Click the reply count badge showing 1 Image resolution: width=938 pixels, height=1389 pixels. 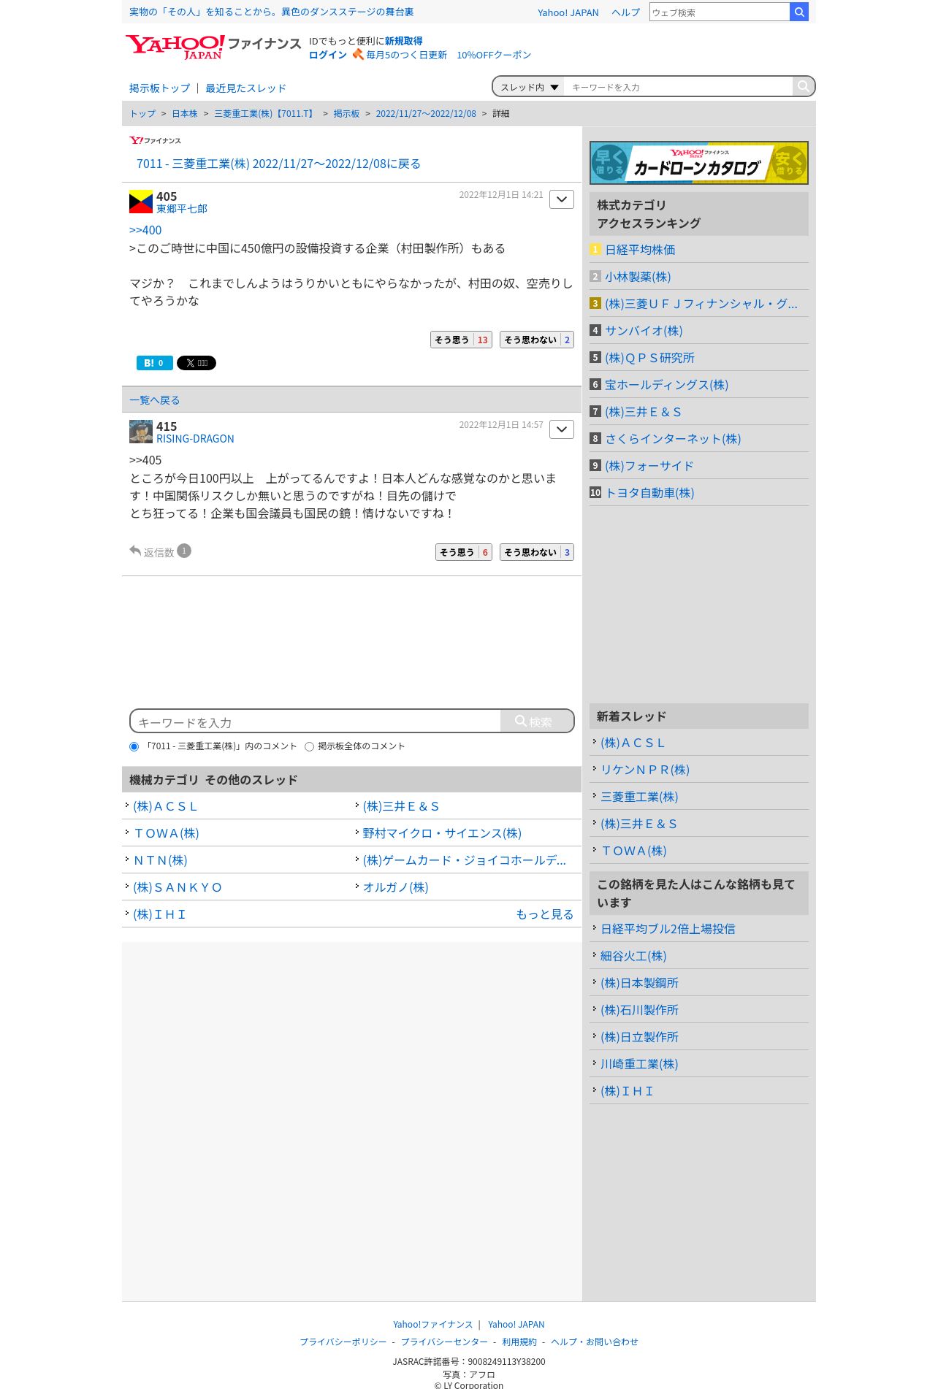(184, 551)
